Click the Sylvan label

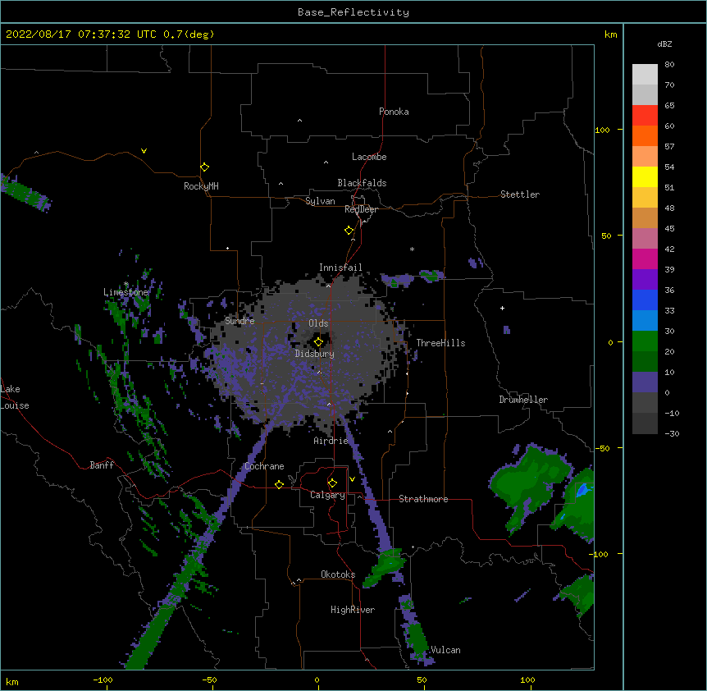tap(320, 201)
